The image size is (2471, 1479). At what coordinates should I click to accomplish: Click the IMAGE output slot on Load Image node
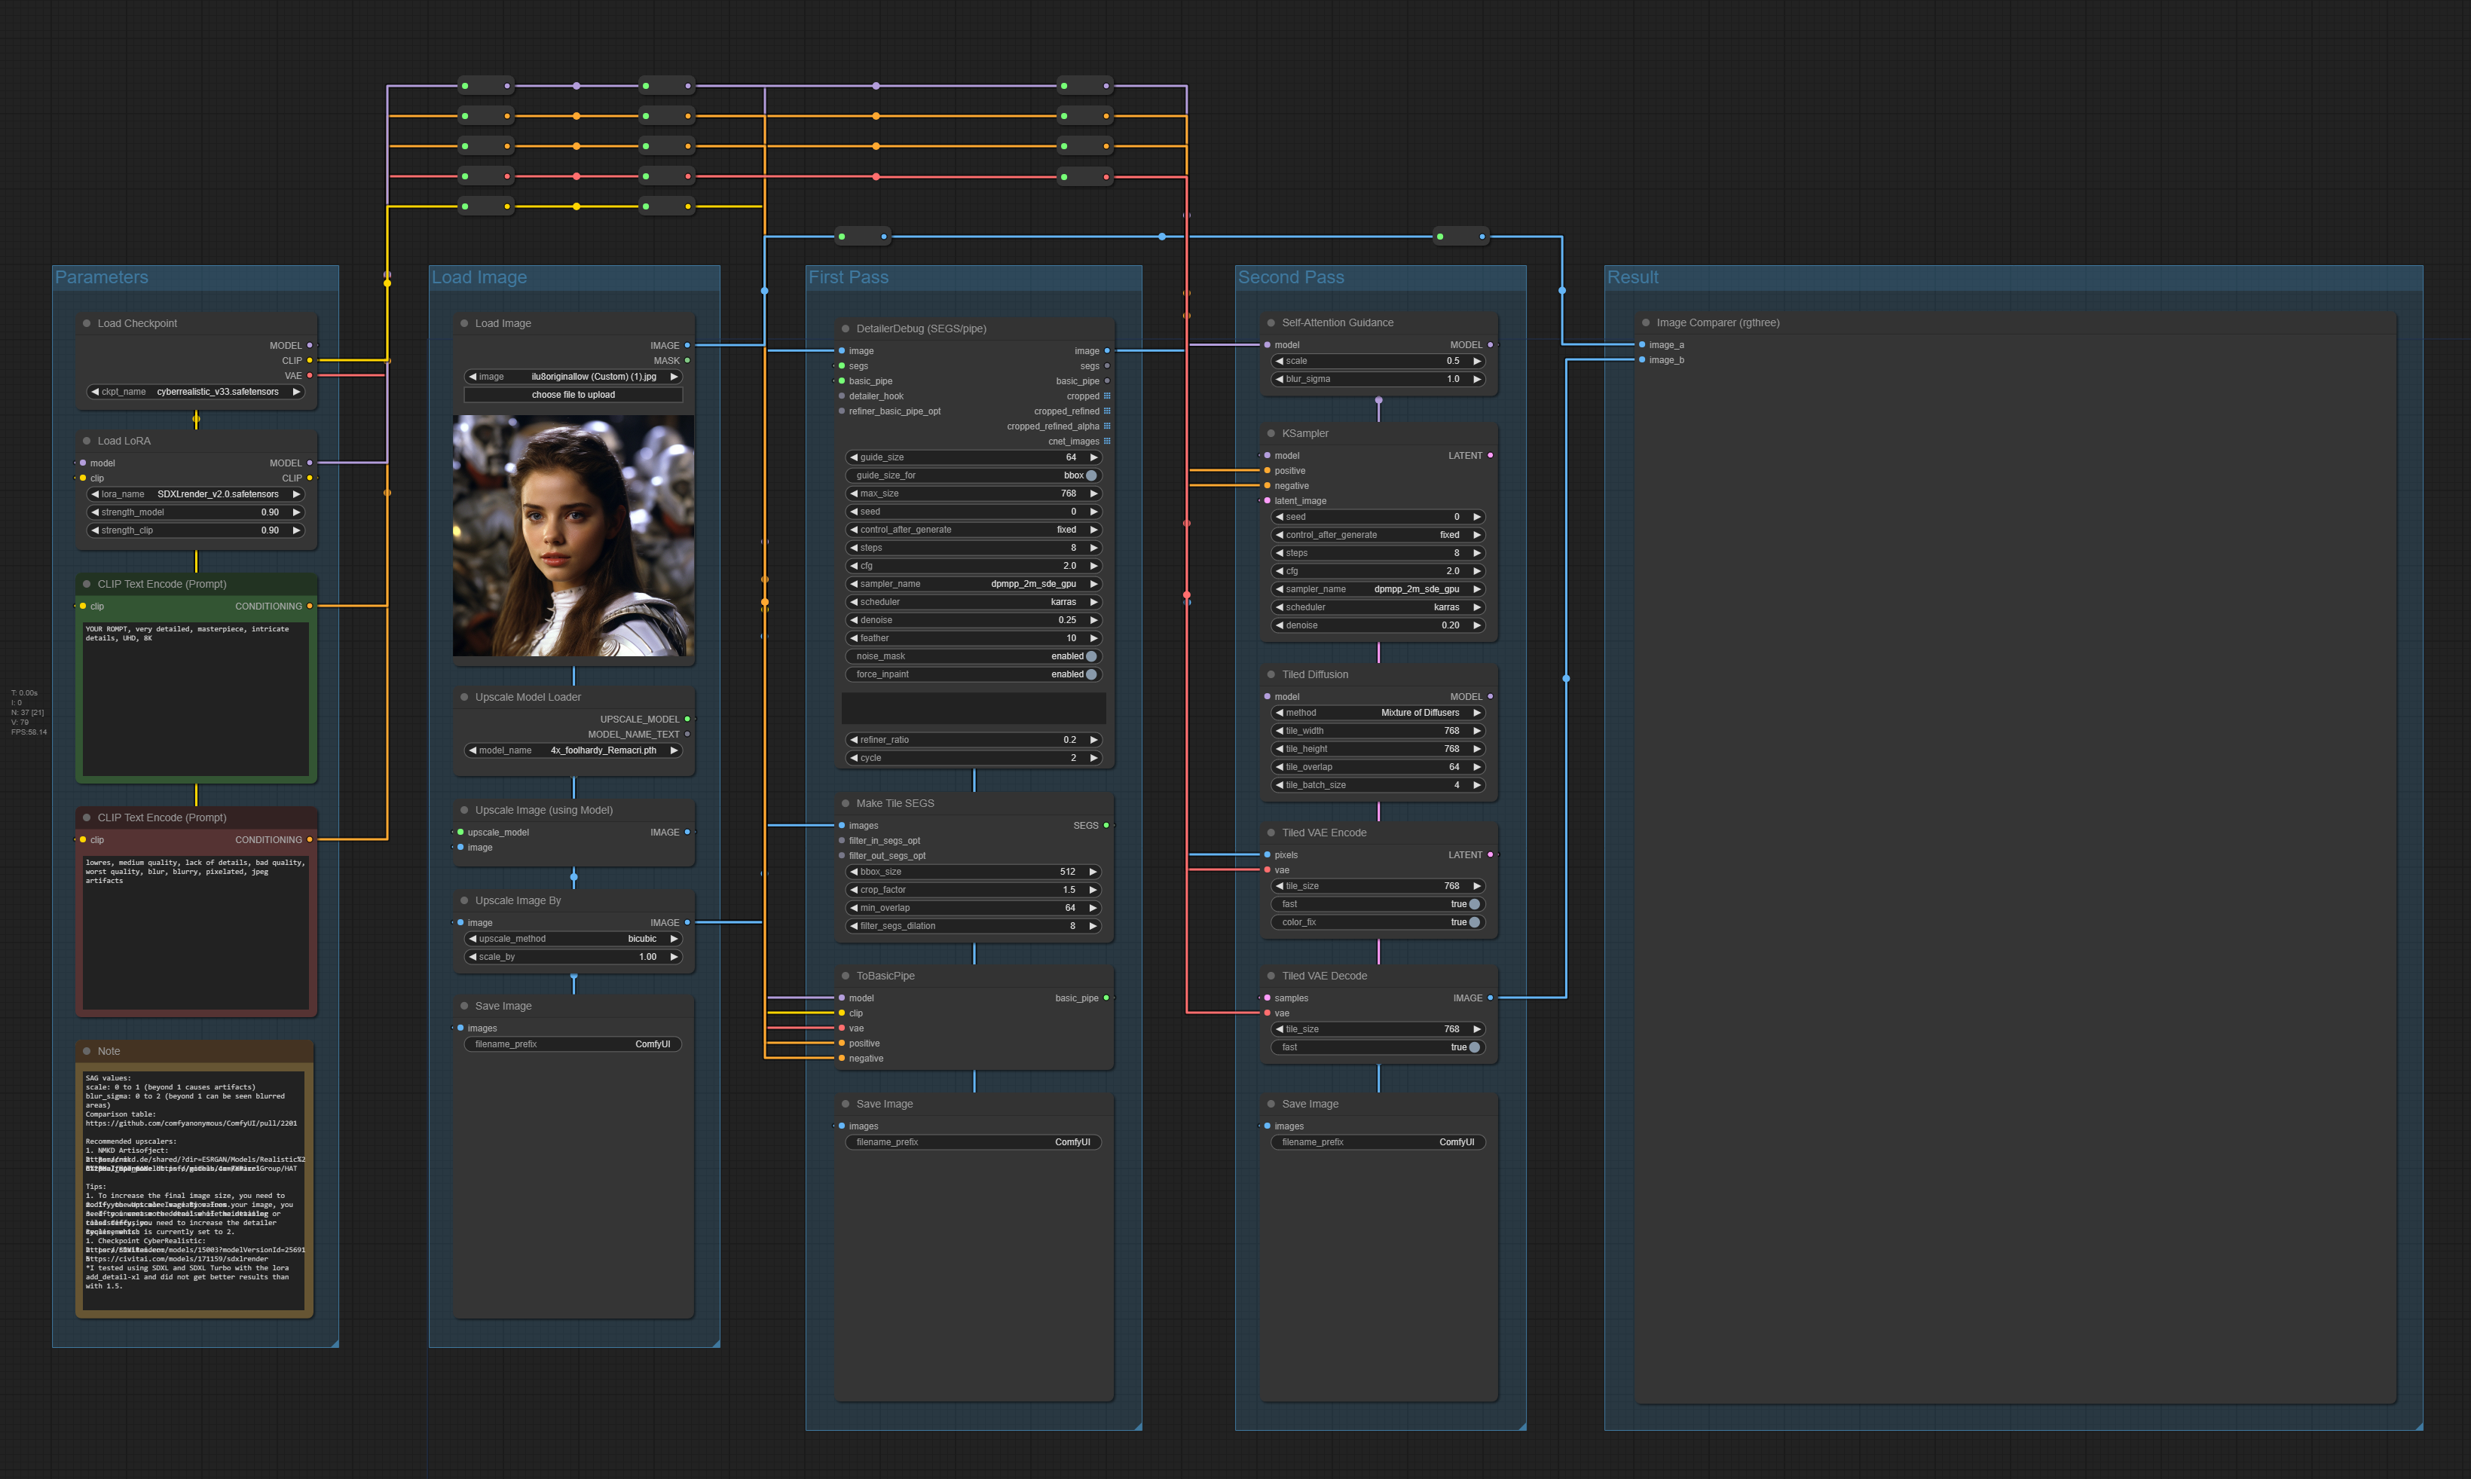[687, 346]
